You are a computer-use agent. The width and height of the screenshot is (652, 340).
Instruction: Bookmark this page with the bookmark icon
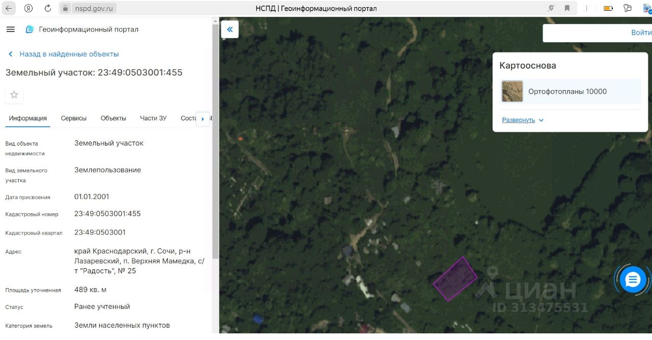567,8
